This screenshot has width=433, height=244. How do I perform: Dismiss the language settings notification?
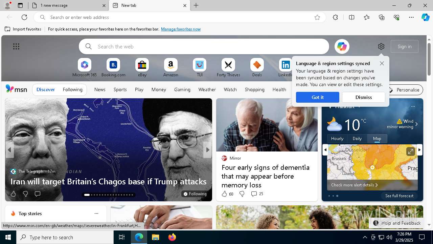[364, 97]
